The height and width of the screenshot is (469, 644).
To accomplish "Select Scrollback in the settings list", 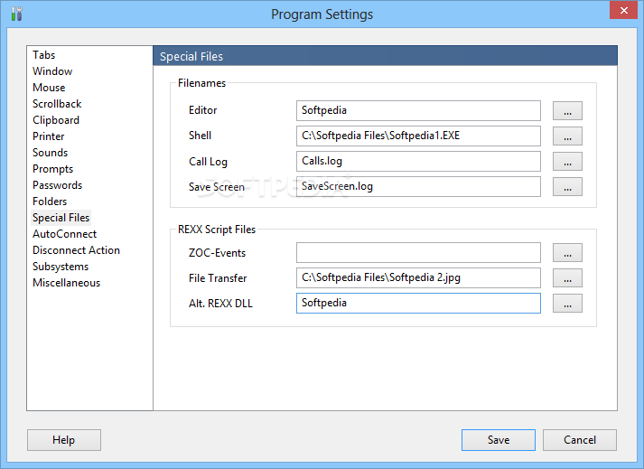I will tap(57, 104).
